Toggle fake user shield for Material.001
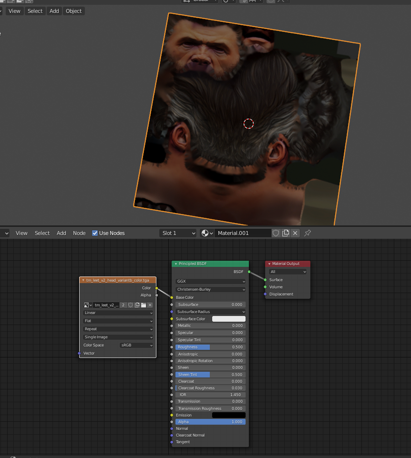This screenshot has height=458, width=411. pos(276,233)
